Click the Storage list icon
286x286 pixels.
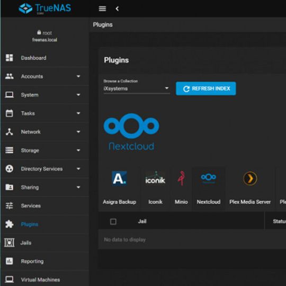pyautogui.click(x=10, y=150)
